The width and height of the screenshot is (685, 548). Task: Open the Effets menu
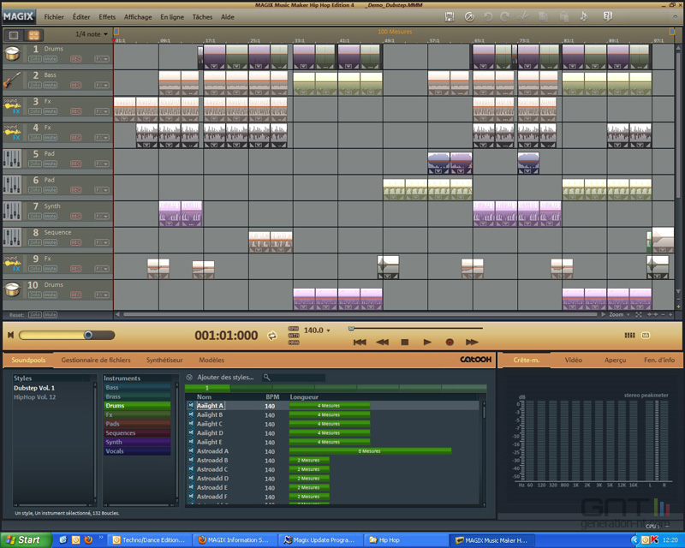pyautogui.click(x=107, y=17)
